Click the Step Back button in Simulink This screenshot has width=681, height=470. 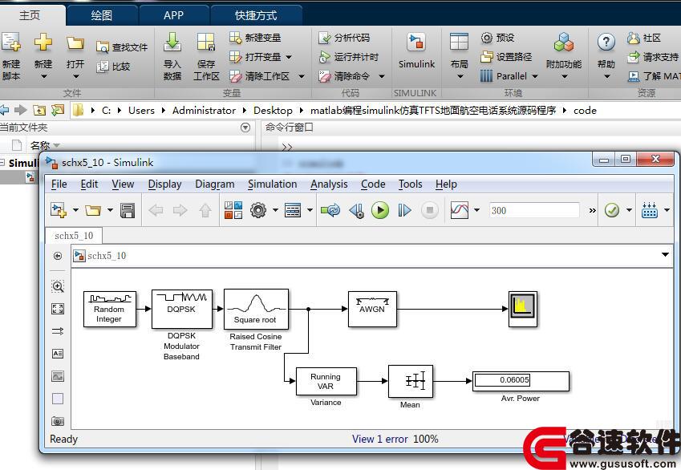point(357,211)
